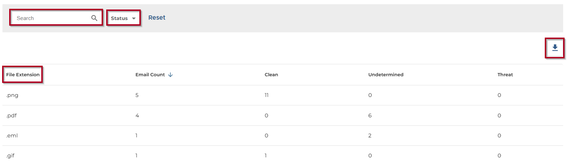
Task: Select the .eml file extension row
Action: tap(12, 136)
